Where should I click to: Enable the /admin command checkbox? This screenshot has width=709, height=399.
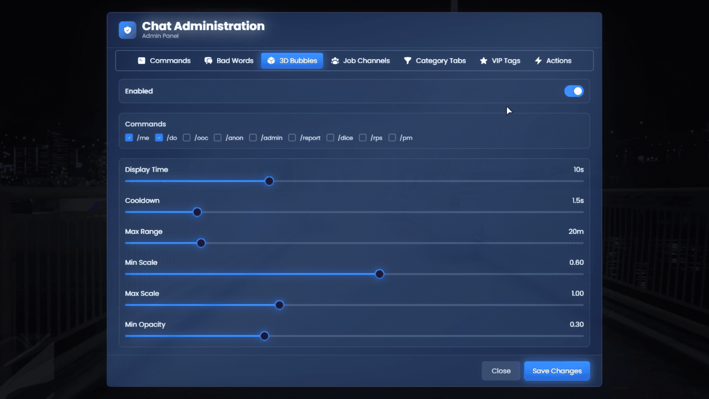point(253,138)
